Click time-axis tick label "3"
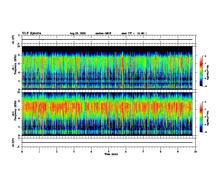Image resolution: width=220 pixels, height=170 pixels. pyautogui.click(x=74, y=152)
